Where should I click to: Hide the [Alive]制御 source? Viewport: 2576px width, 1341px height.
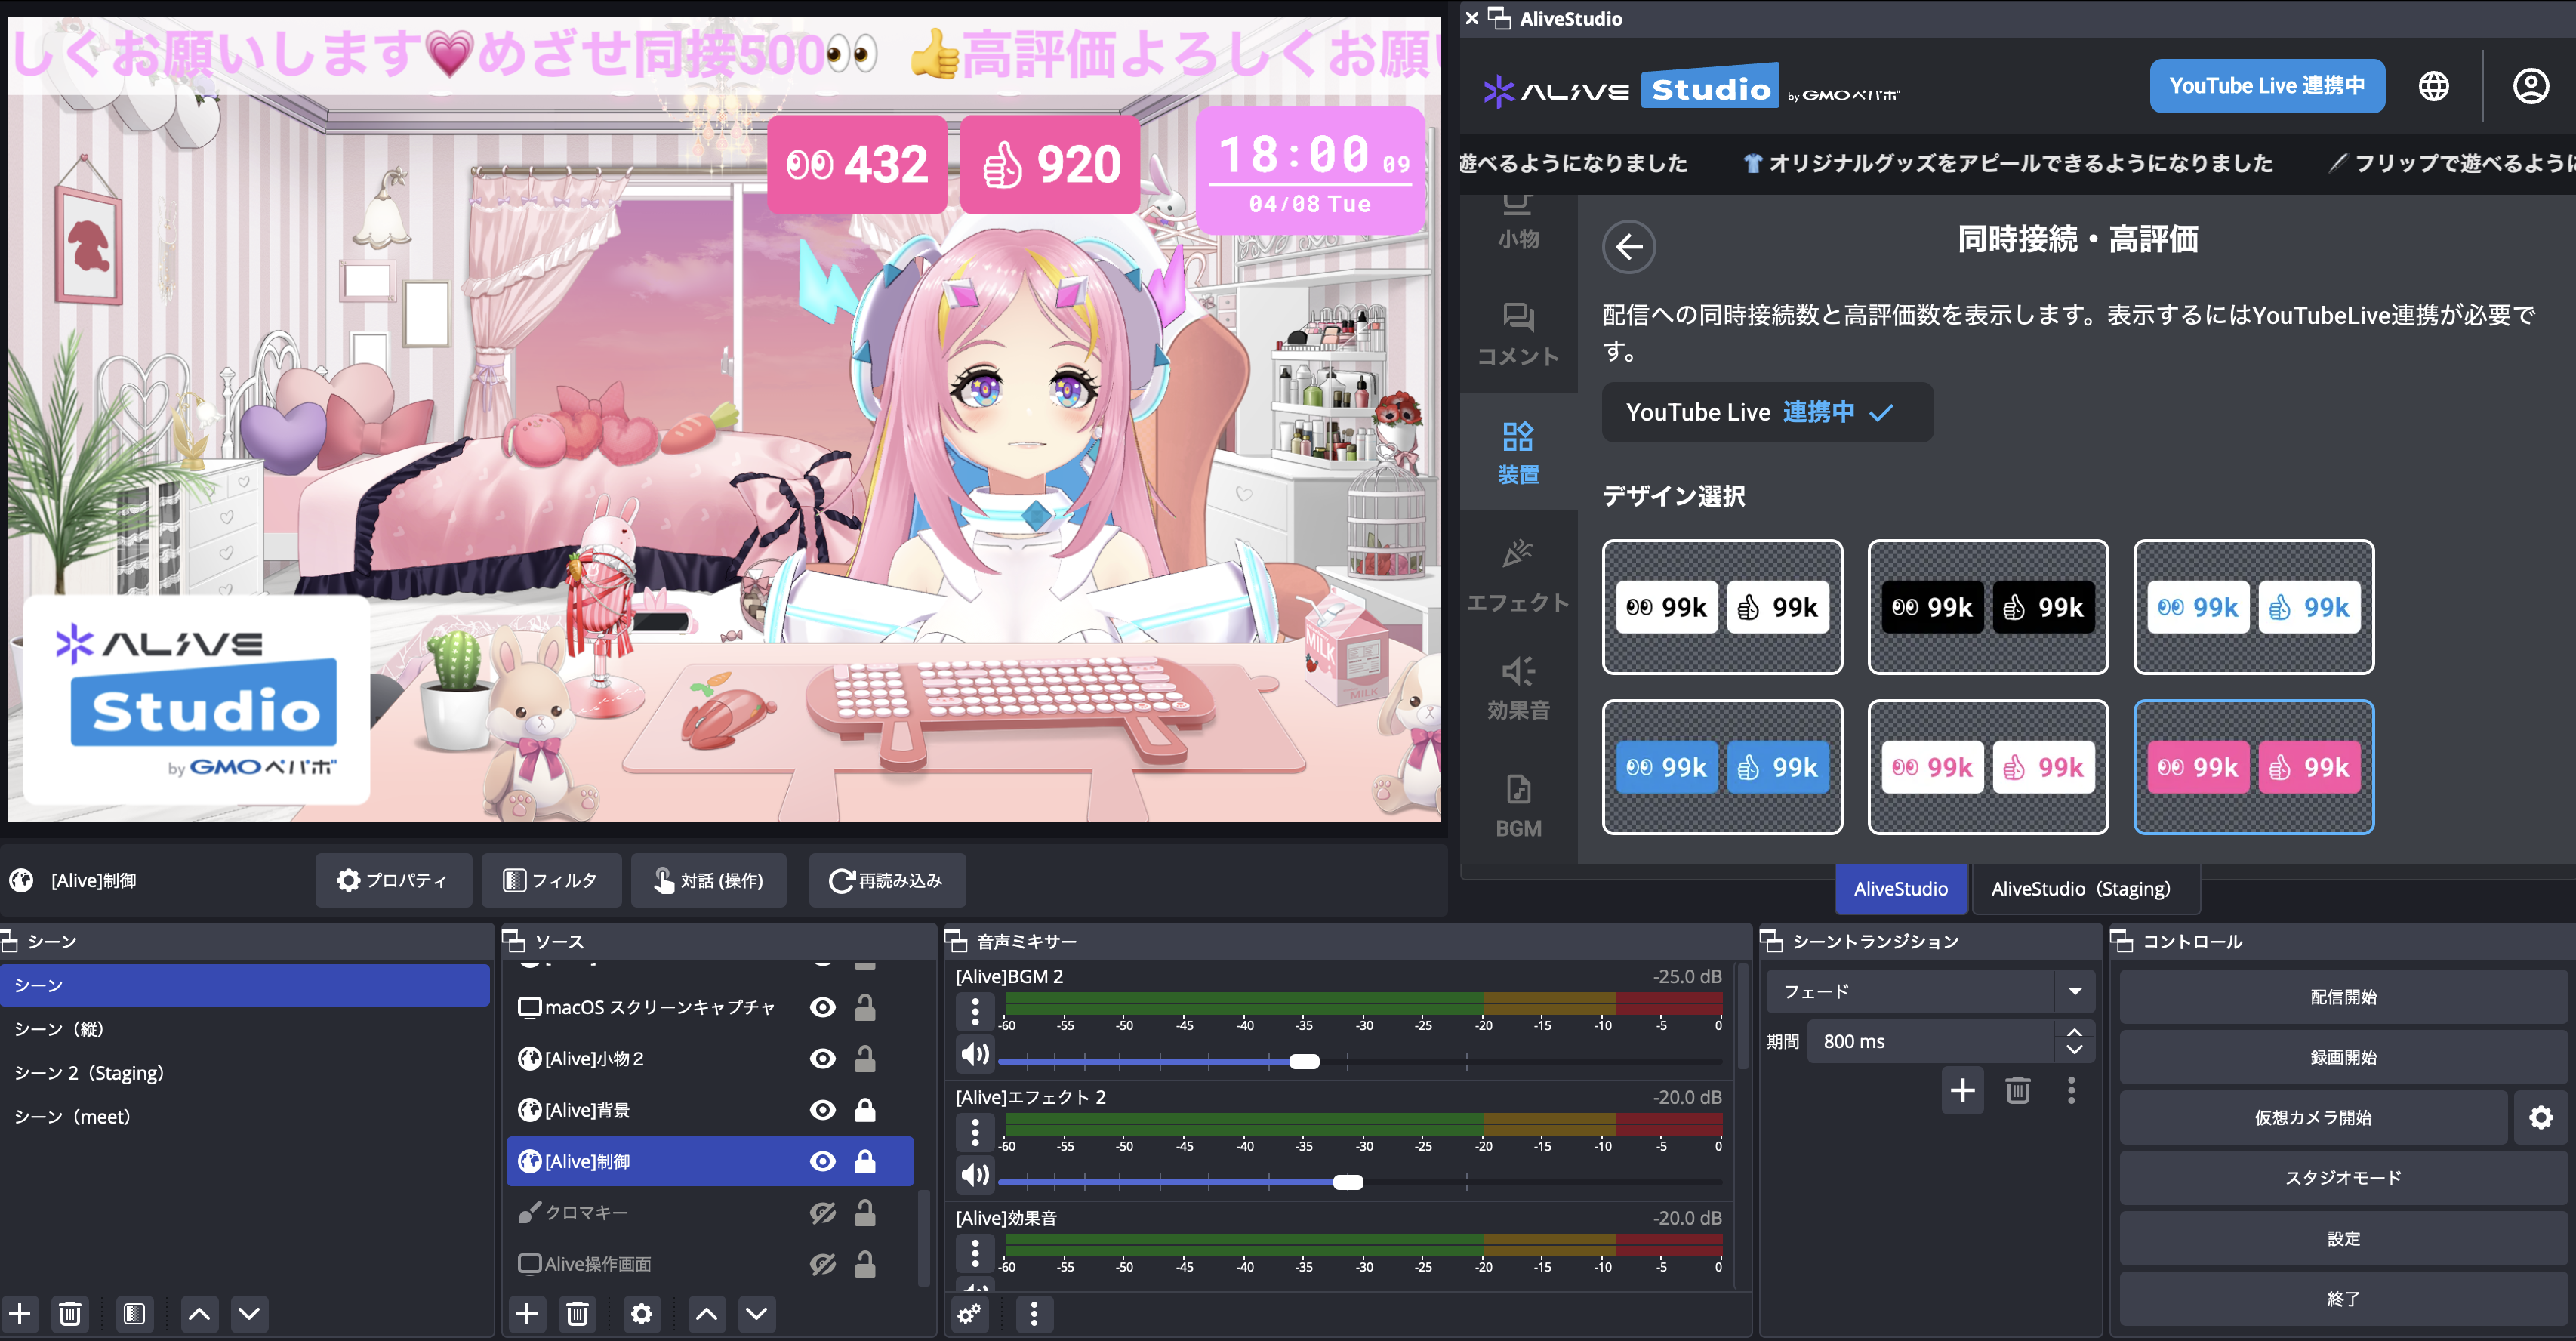pos(822,1161)
